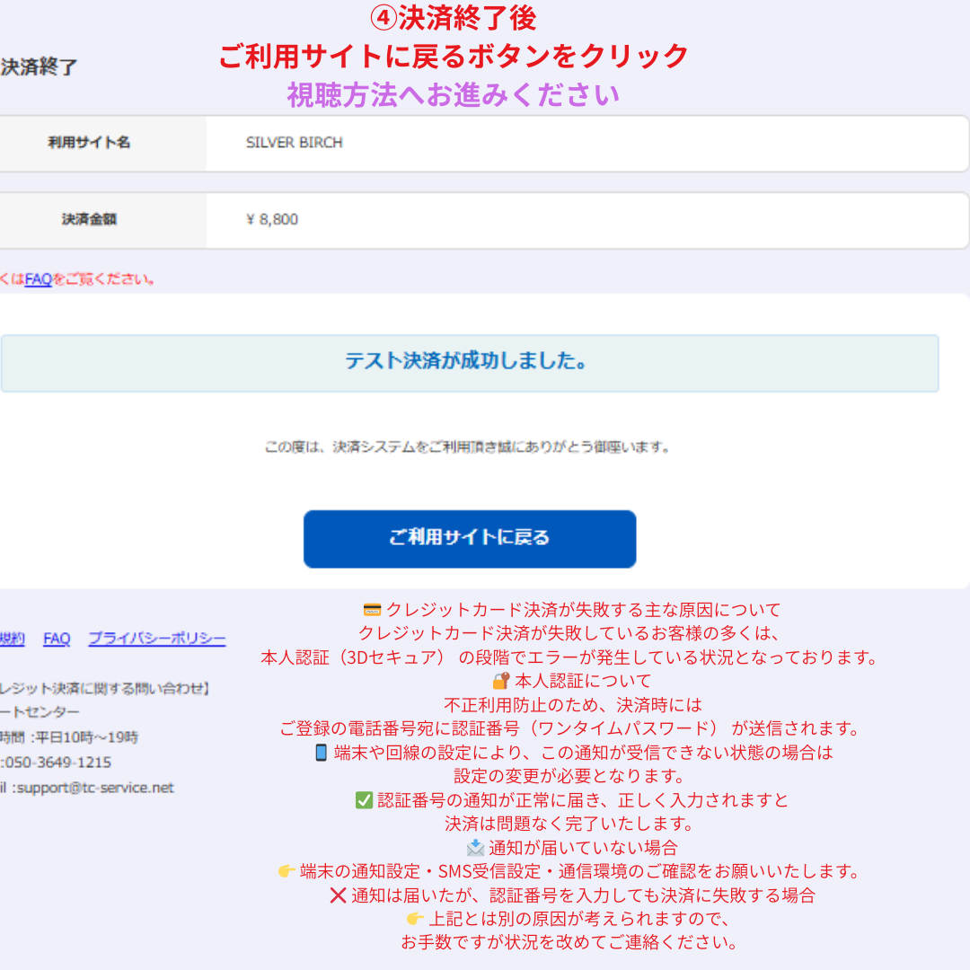Click the ¥ 8,800 payment amount value
This screenshot has width=970, height=970.
click(271, 220)
